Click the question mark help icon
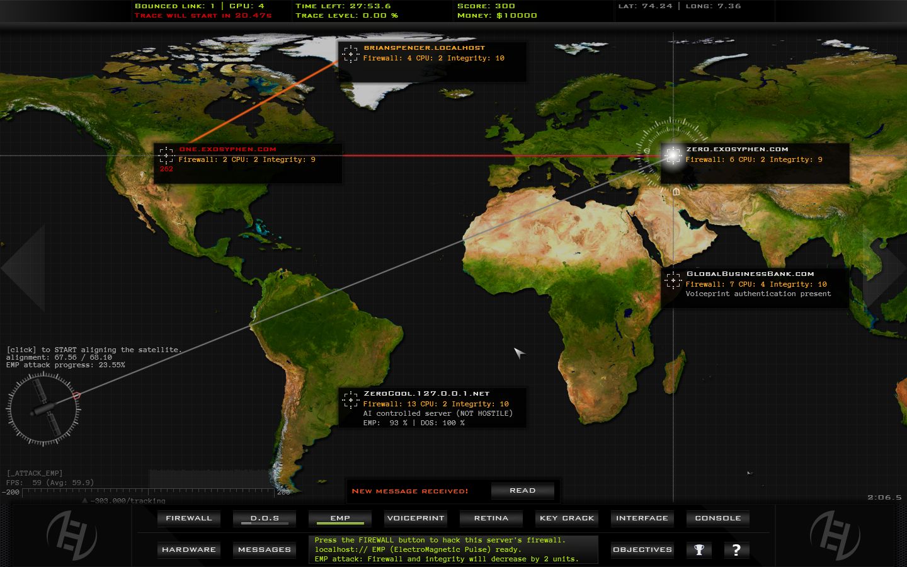The image size is (907, 567). point(736,550)
